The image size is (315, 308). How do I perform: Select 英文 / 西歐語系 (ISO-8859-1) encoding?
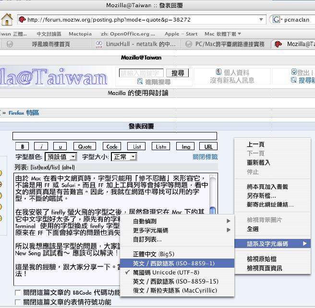pyautogui.click(x=177, y=263)
